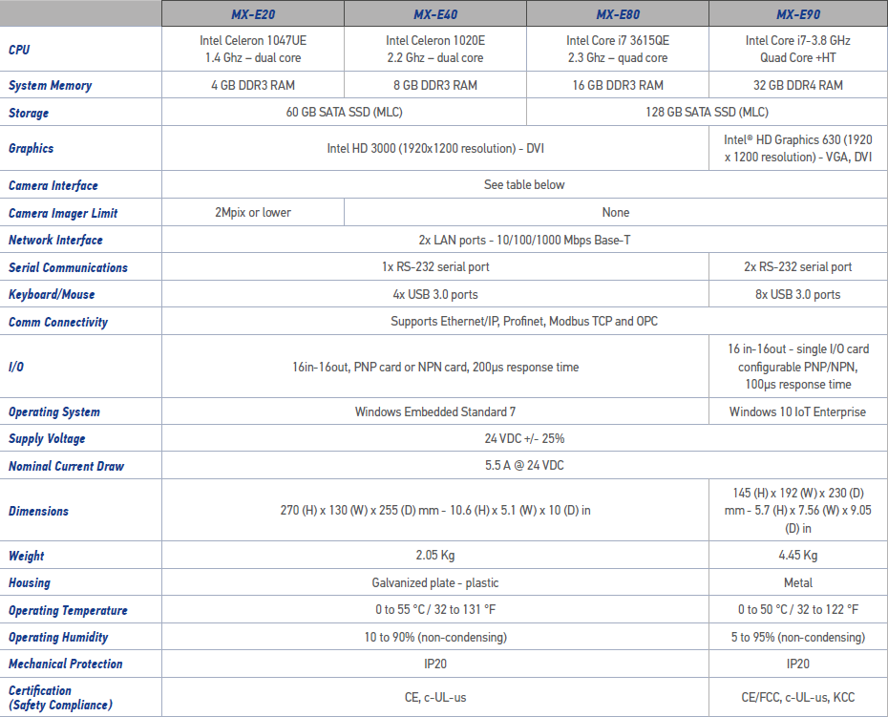Click the 'See table below' cell
888x717 pixels.
pyautogui.click(x=524, y=184)
